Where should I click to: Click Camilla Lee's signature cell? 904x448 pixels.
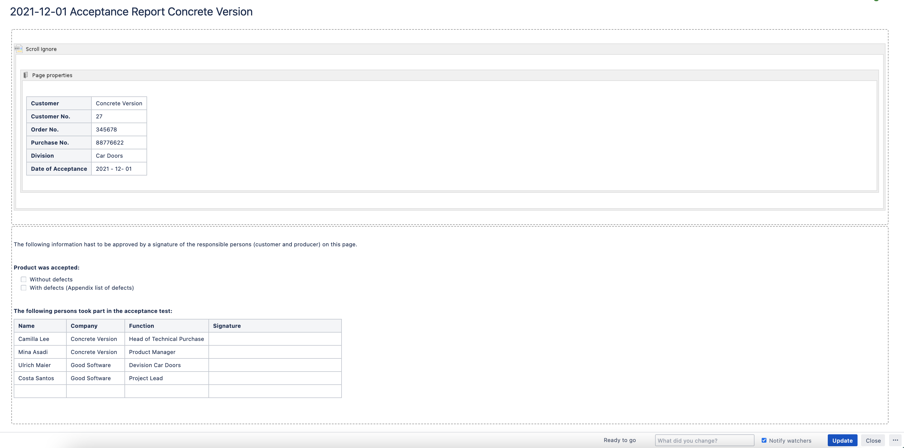pos(275,339)
